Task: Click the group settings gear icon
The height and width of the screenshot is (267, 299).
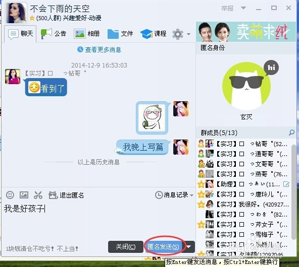Action: [x=178, y=34]
